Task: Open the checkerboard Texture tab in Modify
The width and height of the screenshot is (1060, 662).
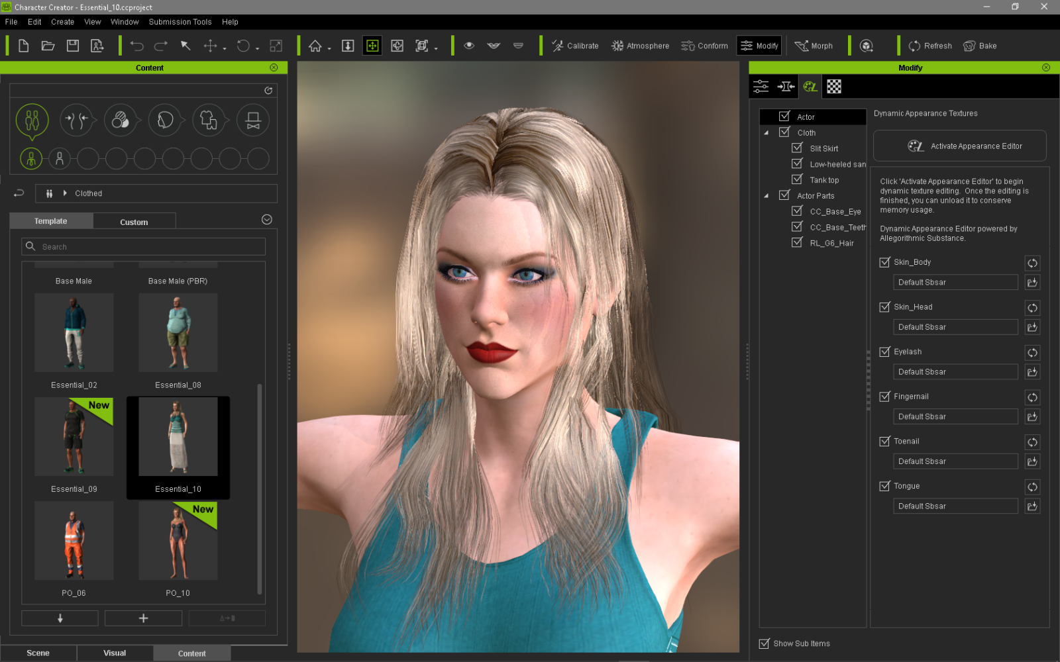Action: click(834, 86)
